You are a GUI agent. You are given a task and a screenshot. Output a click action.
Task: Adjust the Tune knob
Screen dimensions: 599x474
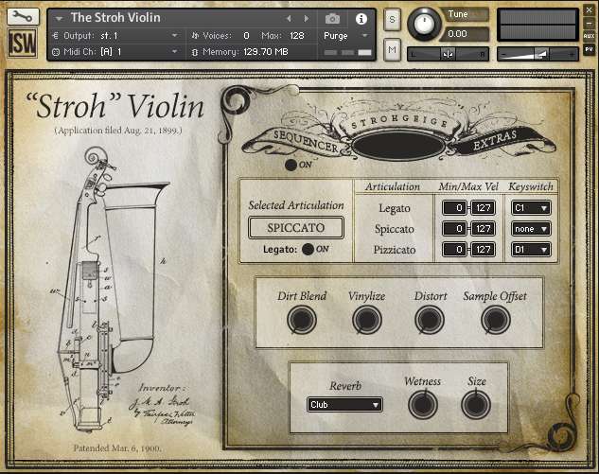pos(424,24)
